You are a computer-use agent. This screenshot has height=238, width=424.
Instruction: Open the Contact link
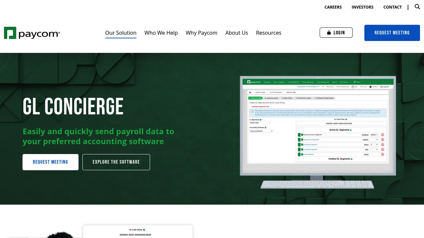click(x=393, y=7)
